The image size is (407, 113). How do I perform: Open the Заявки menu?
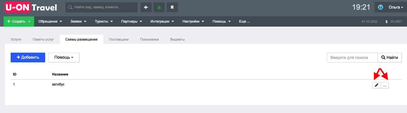tap(78, 21)
